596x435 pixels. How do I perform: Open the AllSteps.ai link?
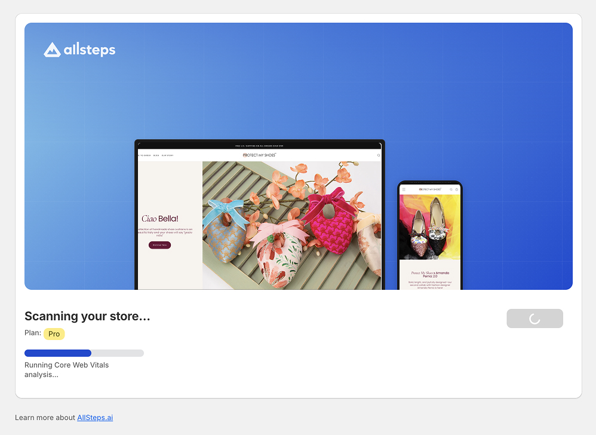[x=95, y=418]
